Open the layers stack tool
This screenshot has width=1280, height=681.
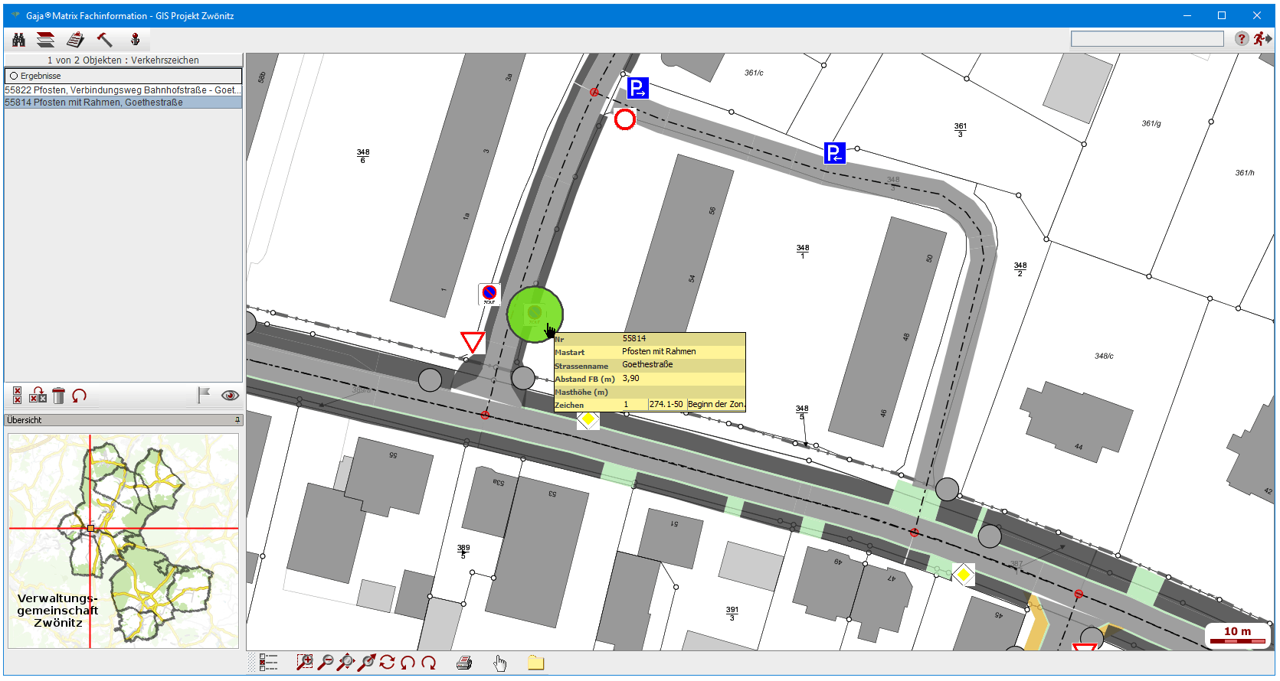(46, 40)
